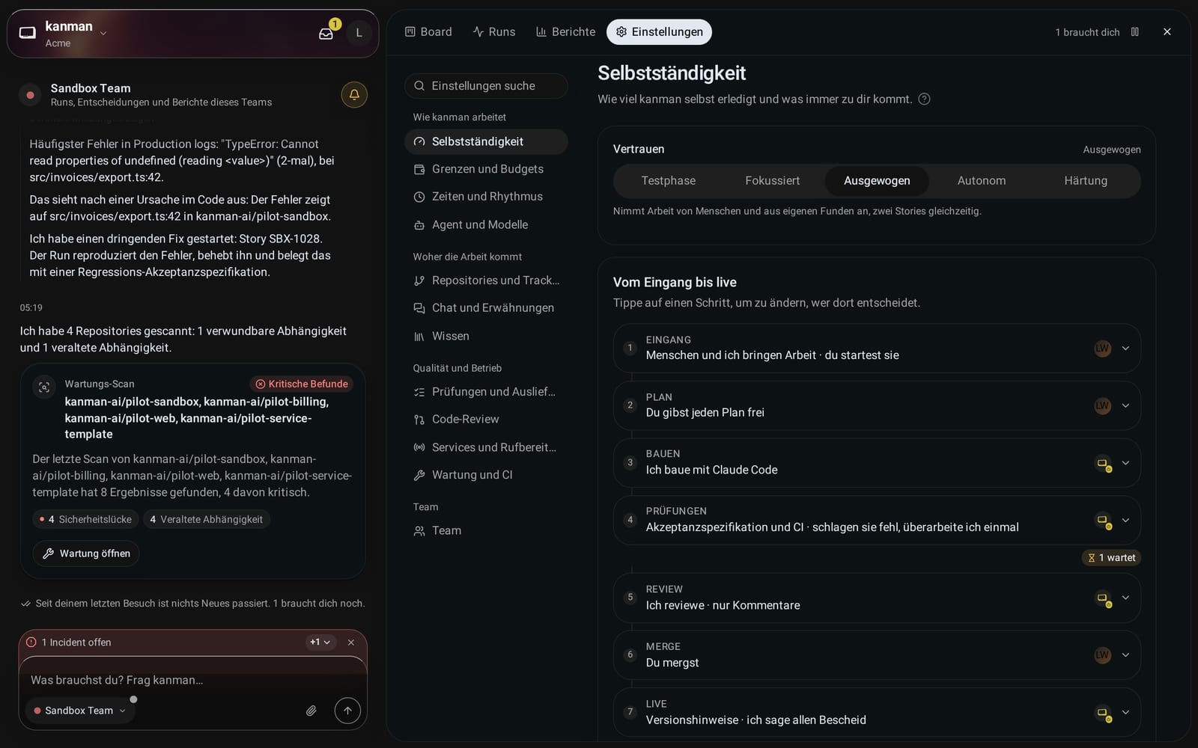This screenshot has height=748, width=1198.
Task: Click the Einstellungen suche search field
Action: [x=486, y=86]
